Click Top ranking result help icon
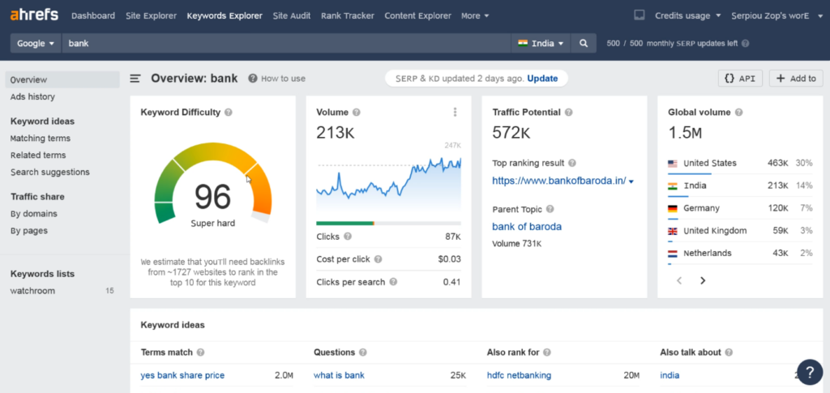The width and height of the screenshot is (830, 393). [x=572, y=163]
